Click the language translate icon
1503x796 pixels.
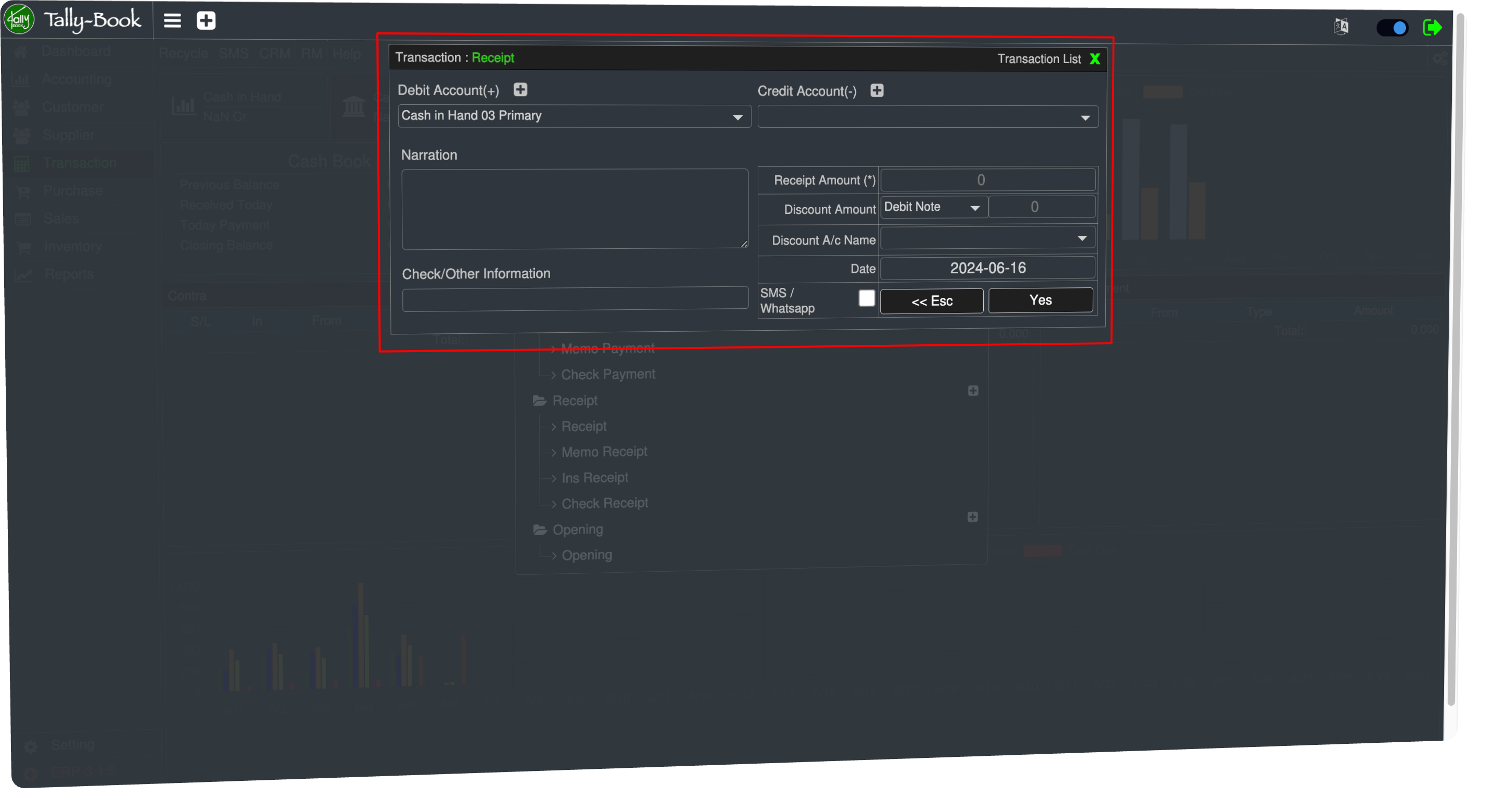click(1341, 27)
